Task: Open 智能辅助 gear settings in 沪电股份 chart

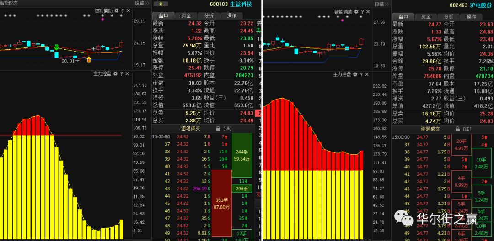Action: pyautogui.click(x=356, y=11)
